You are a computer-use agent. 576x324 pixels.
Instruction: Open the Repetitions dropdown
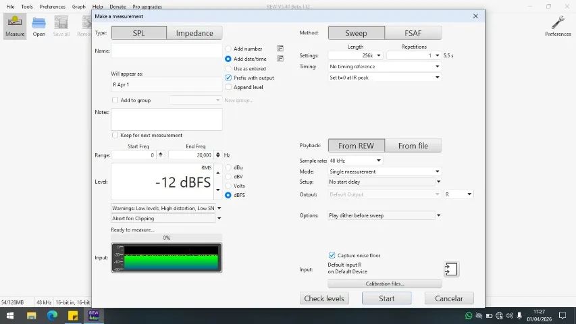pyautogui.click(x=414, y=55)
